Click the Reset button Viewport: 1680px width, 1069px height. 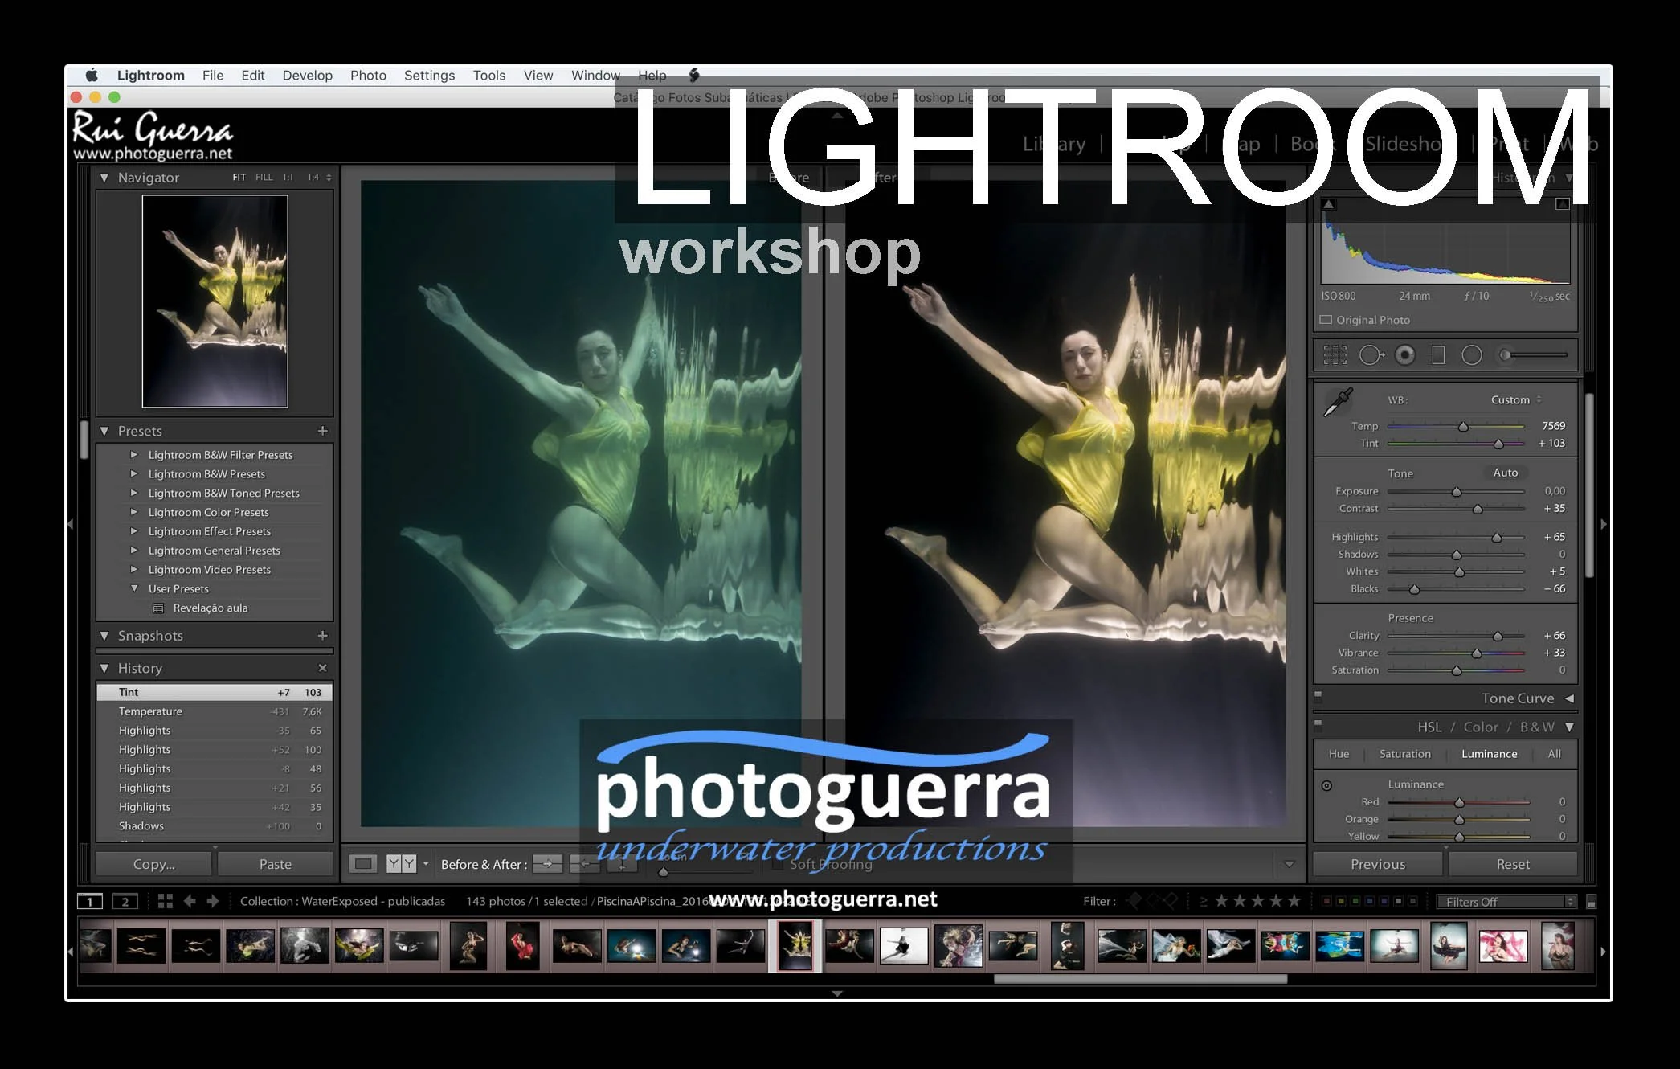1513,864
